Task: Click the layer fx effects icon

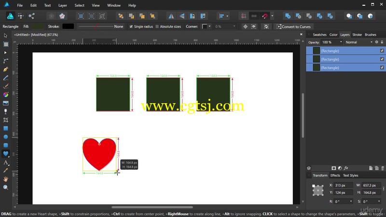Action: tap(346, 168)
